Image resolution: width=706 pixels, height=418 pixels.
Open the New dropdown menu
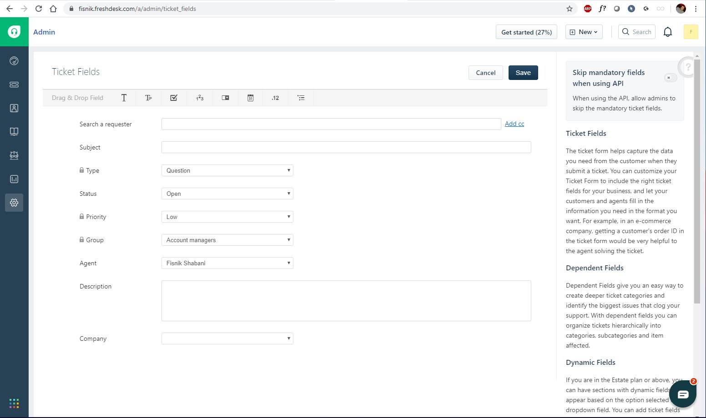[x=584, y=32]
